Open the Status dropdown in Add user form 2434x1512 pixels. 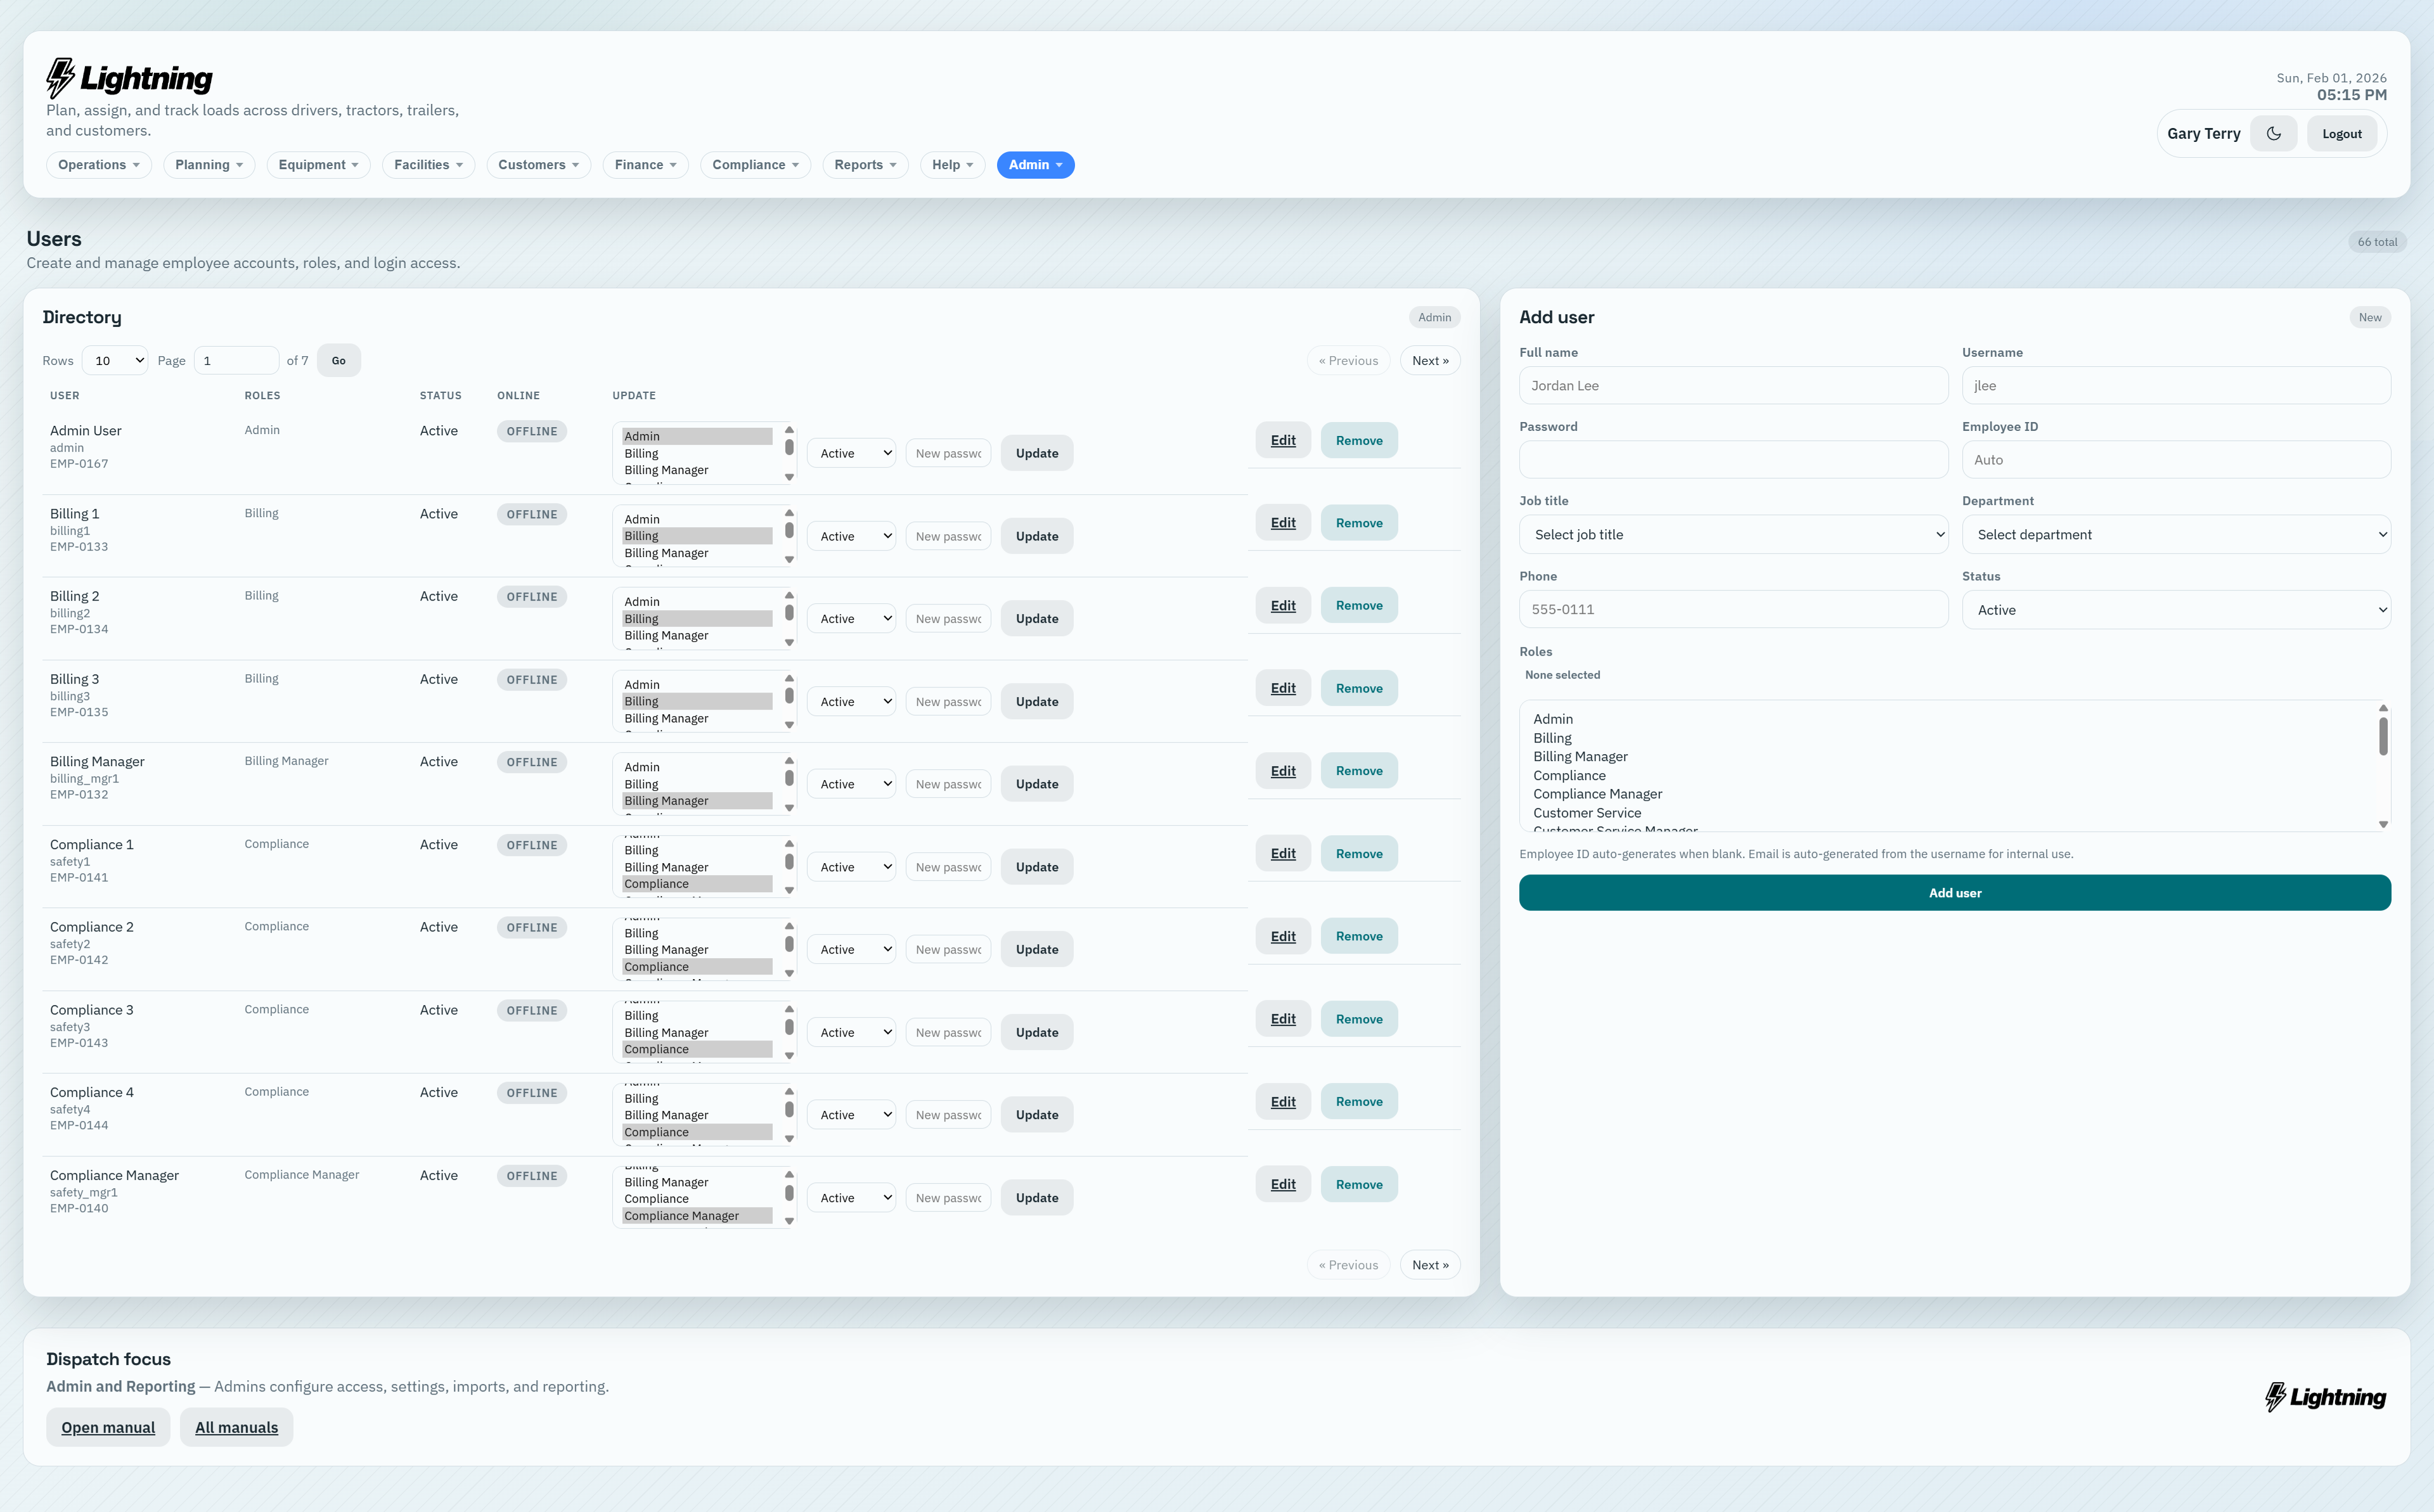click(x=2176, y=609)
